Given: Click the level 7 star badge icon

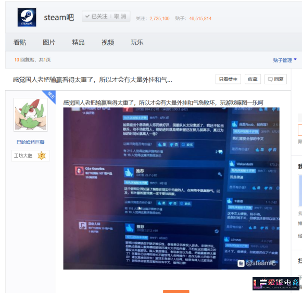Looking at the screenshot, I should [x=42, y=156].
